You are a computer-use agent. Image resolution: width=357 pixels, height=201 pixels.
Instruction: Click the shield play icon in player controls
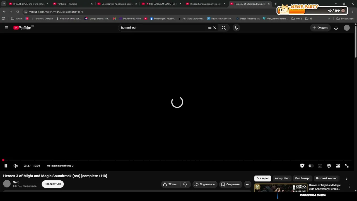(302, 166)
